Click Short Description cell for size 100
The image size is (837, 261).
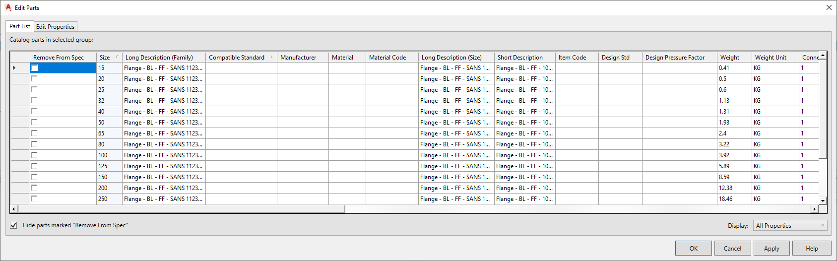click(x=524, y=155)
